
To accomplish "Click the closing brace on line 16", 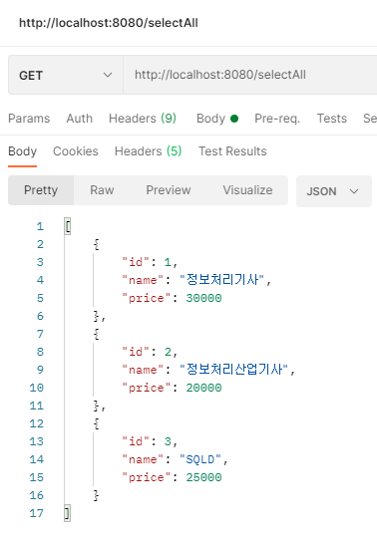I will [97, 495].
